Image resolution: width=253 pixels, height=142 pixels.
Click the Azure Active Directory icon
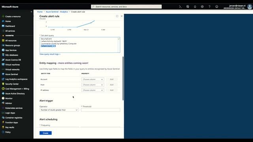pyautogui.click(x=3, y=93)
